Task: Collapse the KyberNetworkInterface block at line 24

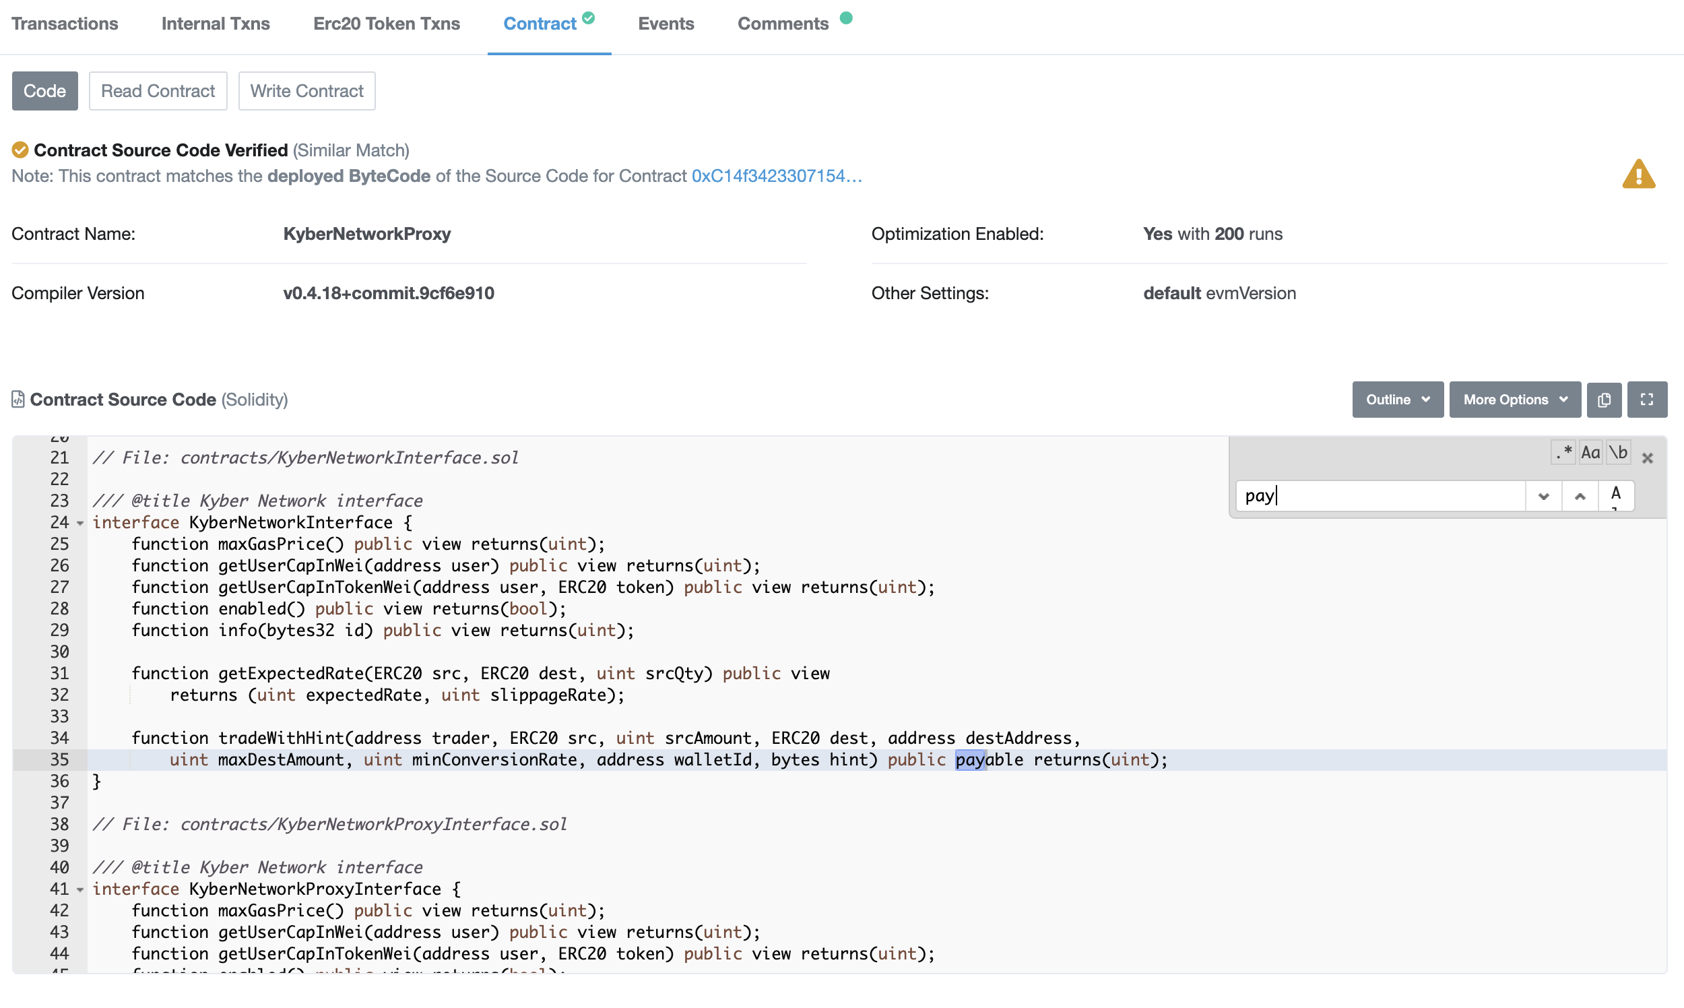Action: coord(80,523)
